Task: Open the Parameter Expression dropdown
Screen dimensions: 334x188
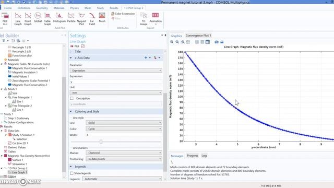Action: click(x=116, y=70)
